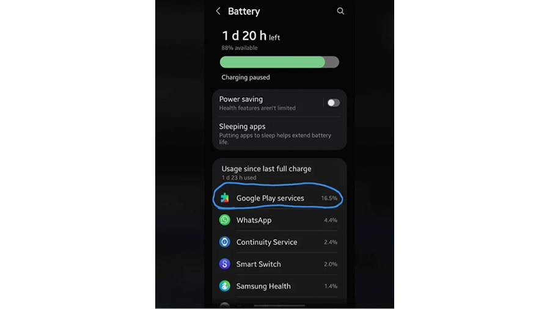Tap the Smart Switch icon

tap(225, 264)
